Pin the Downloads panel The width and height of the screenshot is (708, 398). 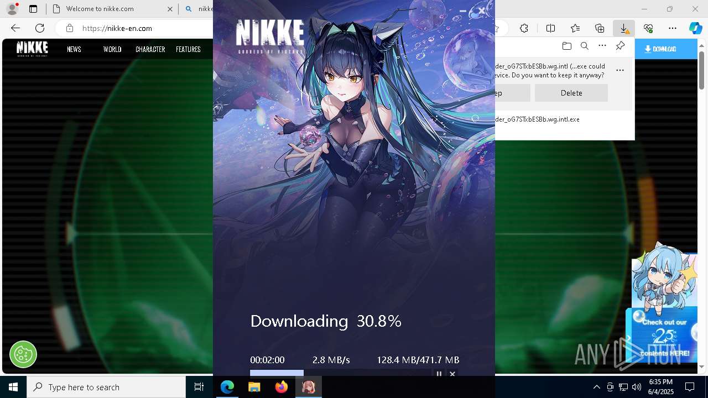621,46
